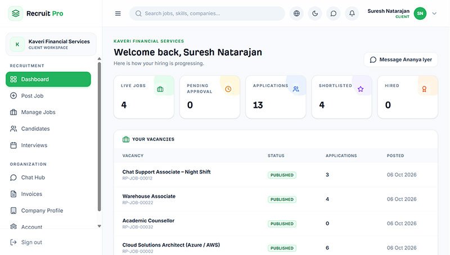Open Invoices page

coord(48,194)
